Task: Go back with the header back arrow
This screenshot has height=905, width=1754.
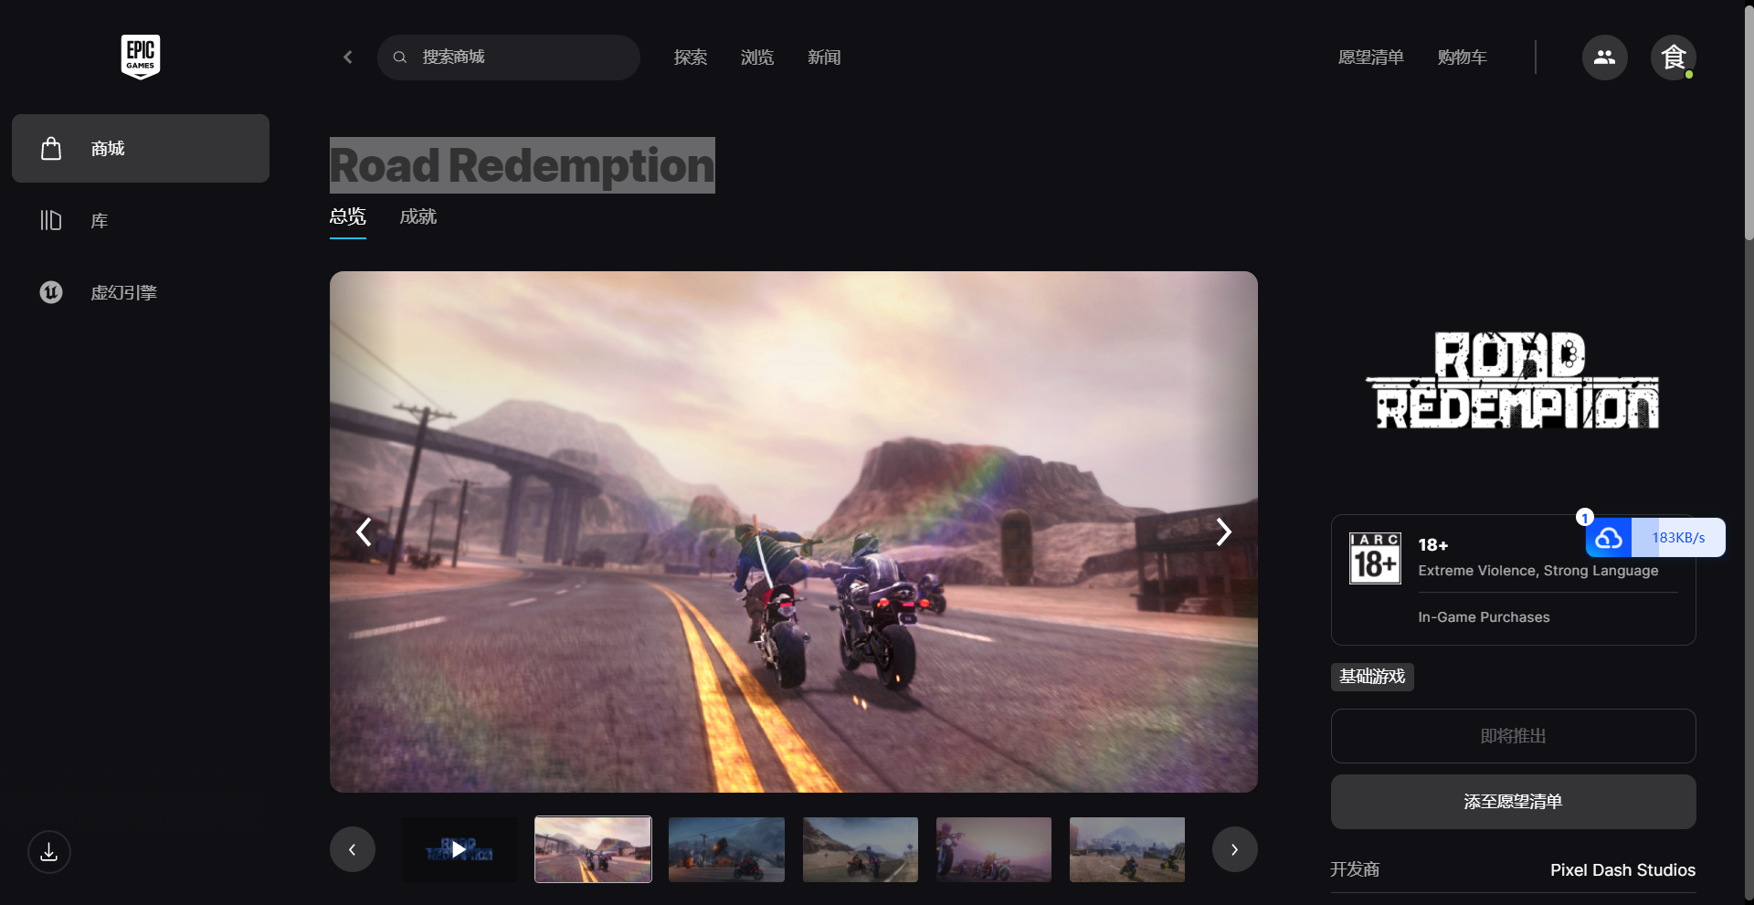Action: tap(348, 57)
